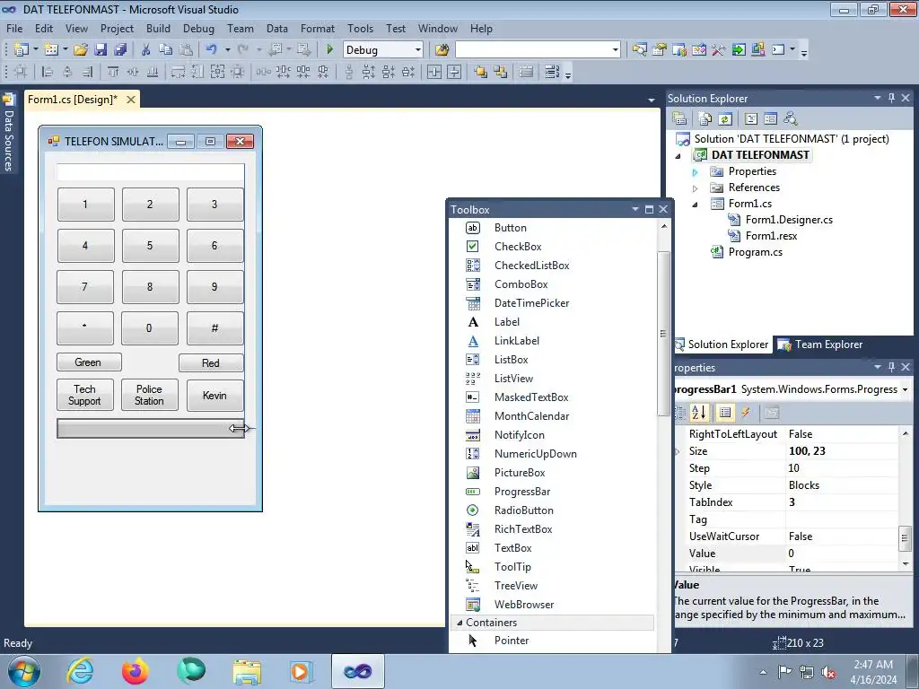Open the Debug configuration dropdown
This screenshot has height=689, width=919.
pyautogui.click(x=418, y=50)
